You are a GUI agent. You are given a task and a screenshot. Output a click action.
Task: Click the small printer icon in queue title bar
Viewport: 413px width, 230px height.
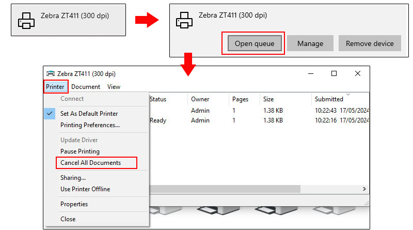(50, 74)
